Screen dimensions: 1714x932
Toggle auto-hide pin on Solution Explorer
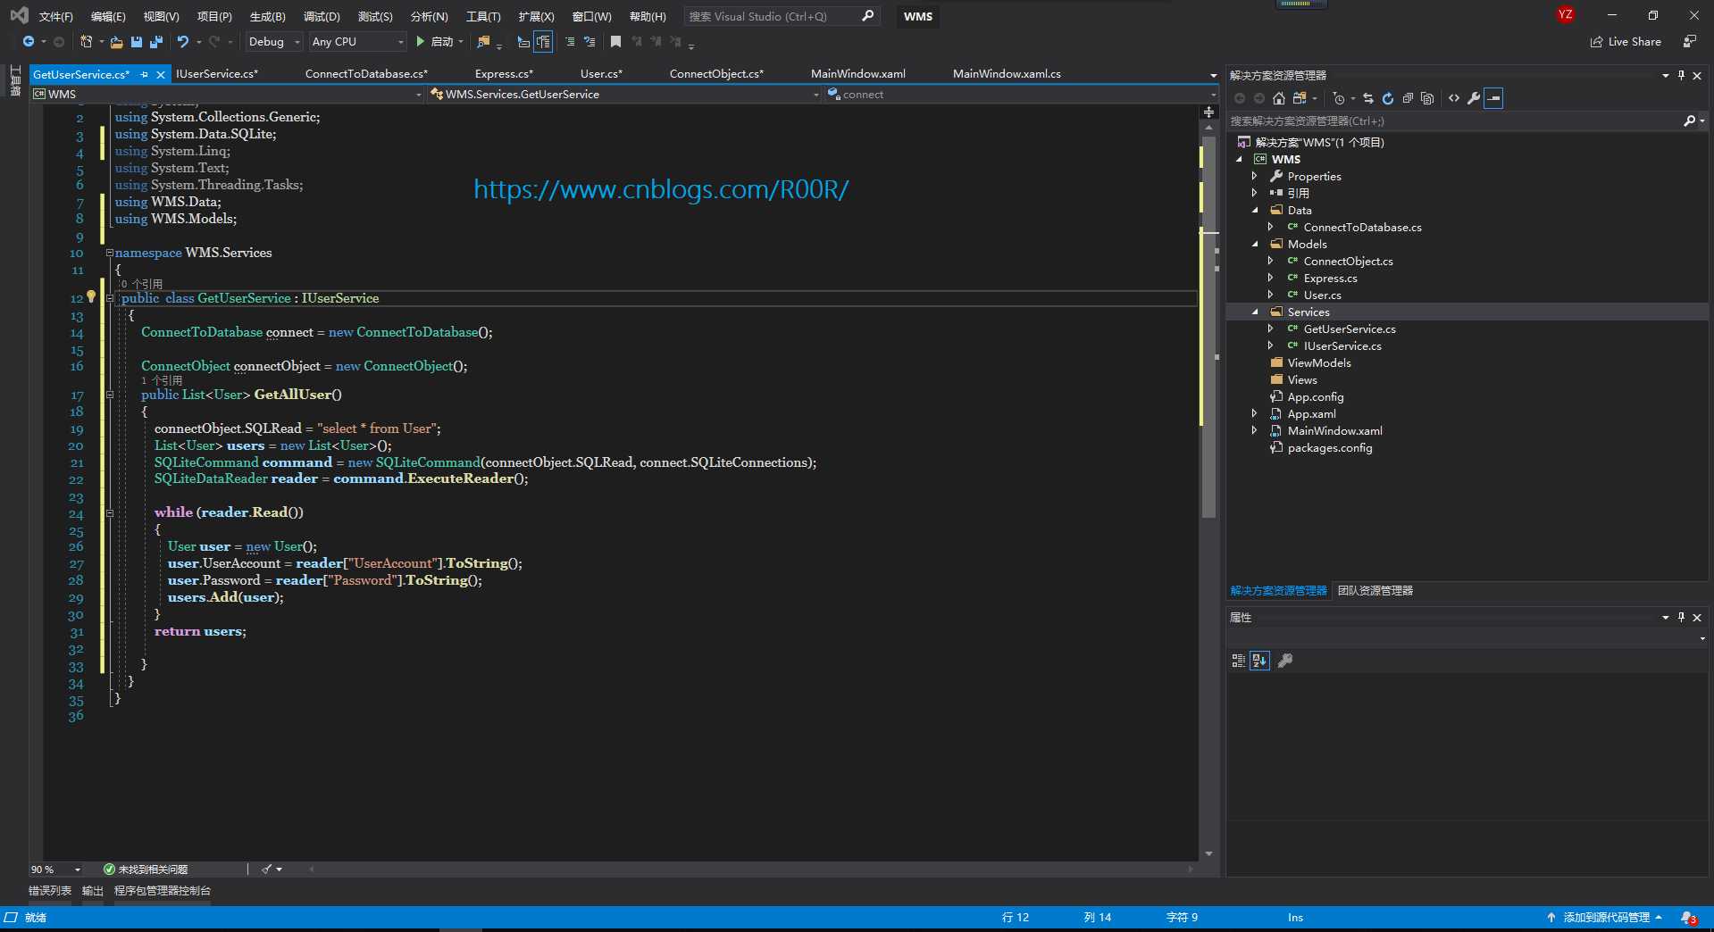coord(1681,76)
